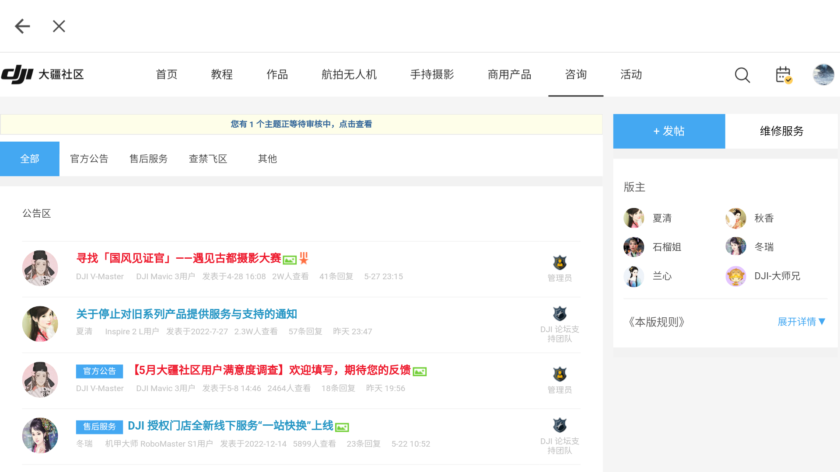The width and height of the screenshot is (840, 472).
Task: Open moderator 秋香's avatar
Action: [736, 218]
